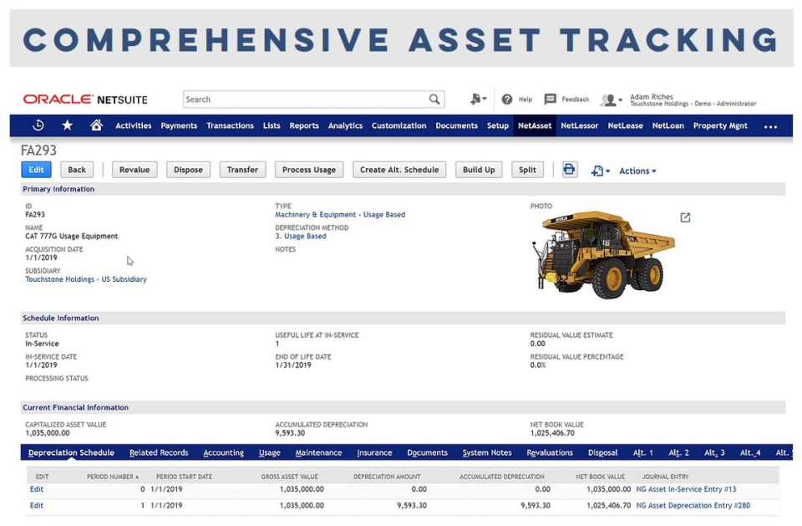Sort by Period Number column header
802x526 pixels.
click(113, 477)
